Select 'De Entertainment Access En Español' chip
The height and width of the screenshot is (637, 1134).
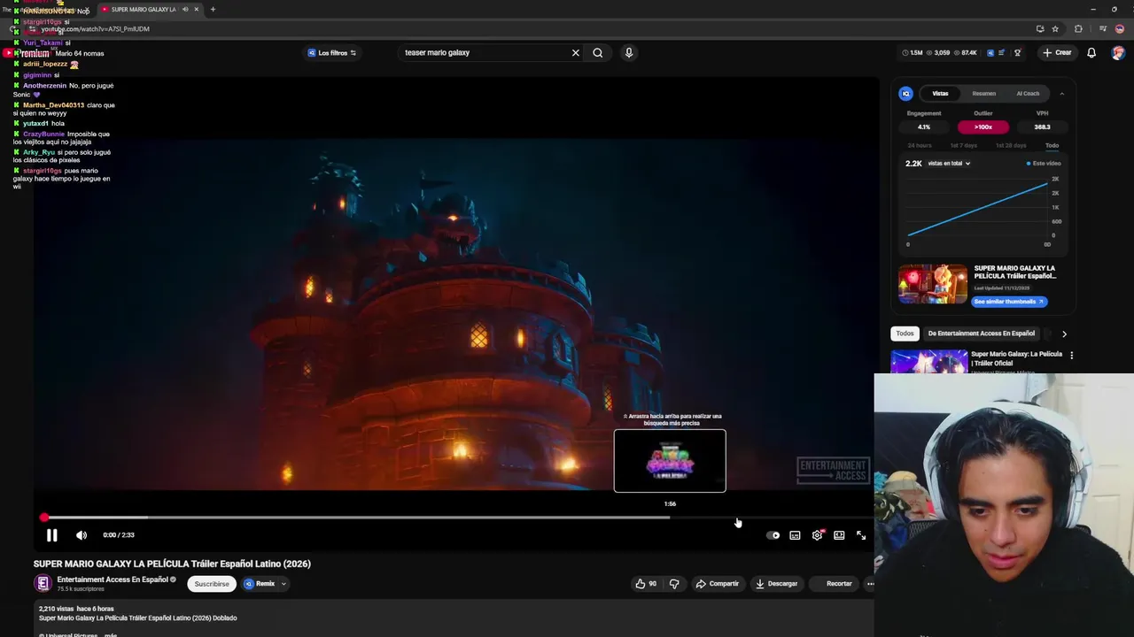pyautogui.click(x=981, y=334)
